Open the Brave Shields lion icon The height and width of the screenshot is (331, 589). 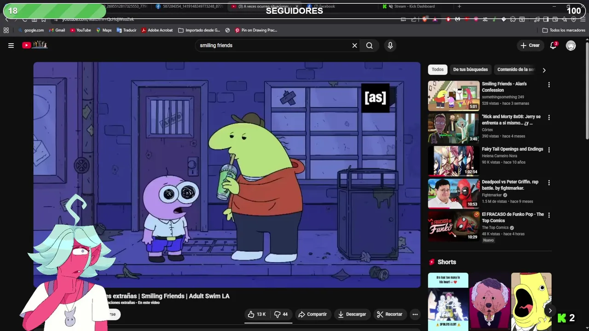(x=424, y=19)
